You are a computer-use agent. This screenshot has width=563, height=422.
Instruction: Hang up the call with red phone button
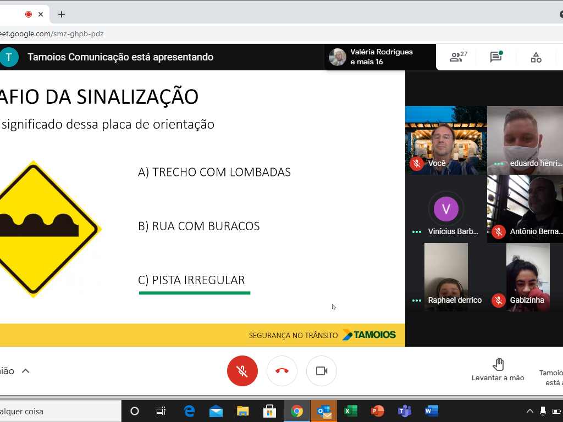(282, 371)
